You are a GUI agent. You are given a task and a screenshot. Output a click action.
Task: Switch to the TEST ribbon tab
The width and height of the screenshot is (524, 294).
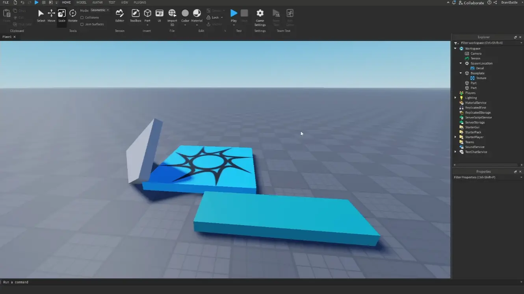(x=112, y=2)
